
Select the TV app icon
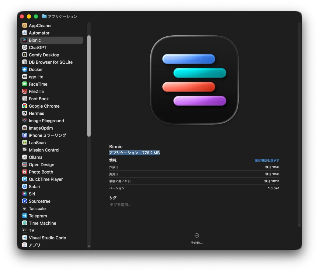coord(25,230)
